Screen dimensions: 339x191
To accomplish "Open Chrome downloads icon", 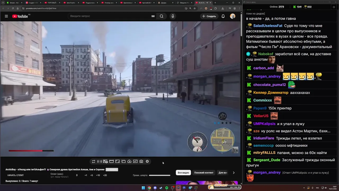I will (223, 8).
